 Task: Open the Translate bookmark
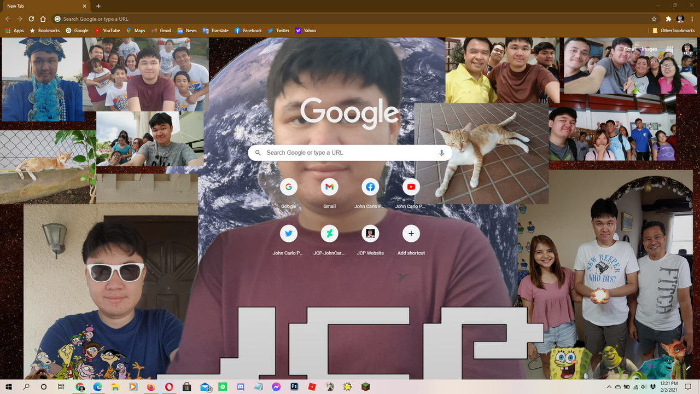pyautogui.click(x=215, y=31)
